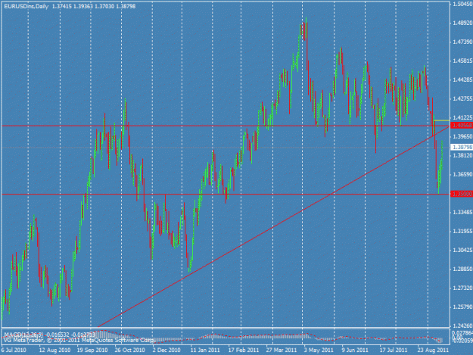This screenshot has width=473, height=355.
Task: Click the 1.36590 price axis label
Action: point(462,174)
